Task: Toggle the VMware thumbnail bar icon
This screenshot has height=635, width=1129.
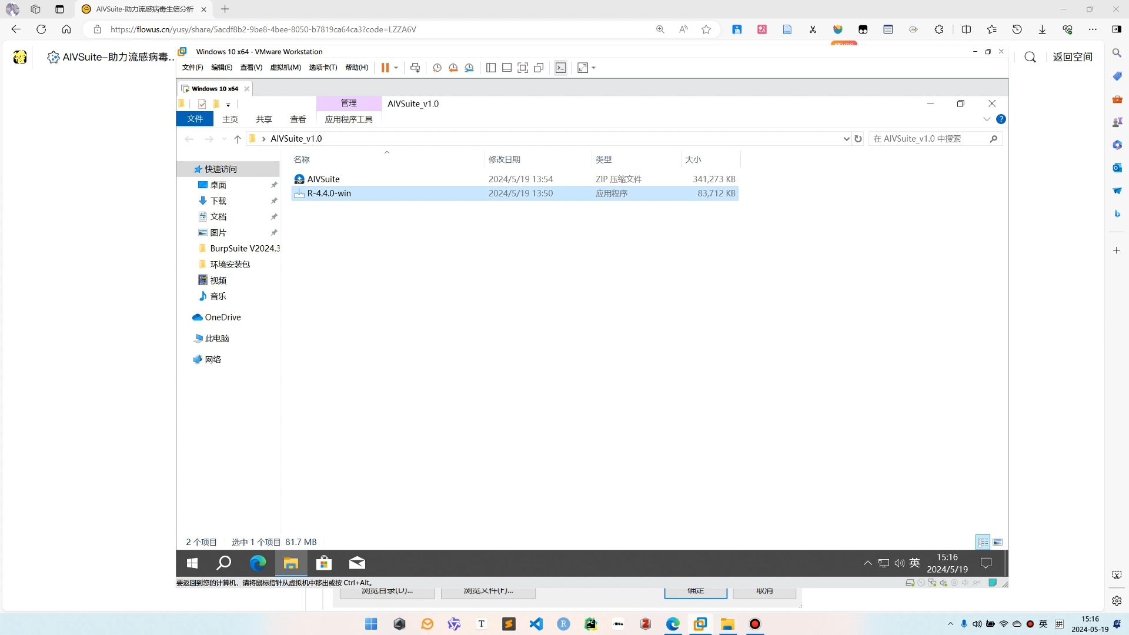Action: [507, 68]
